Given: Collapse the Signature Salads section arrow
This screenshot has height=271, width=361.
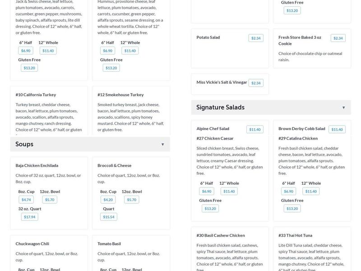Looking at the screenshot, I should pos(343,107).
